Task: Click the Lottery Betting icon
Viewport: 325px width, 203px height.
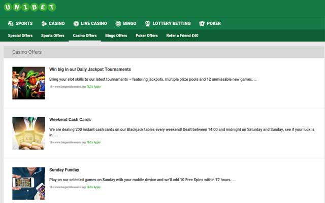Action: 148,24
